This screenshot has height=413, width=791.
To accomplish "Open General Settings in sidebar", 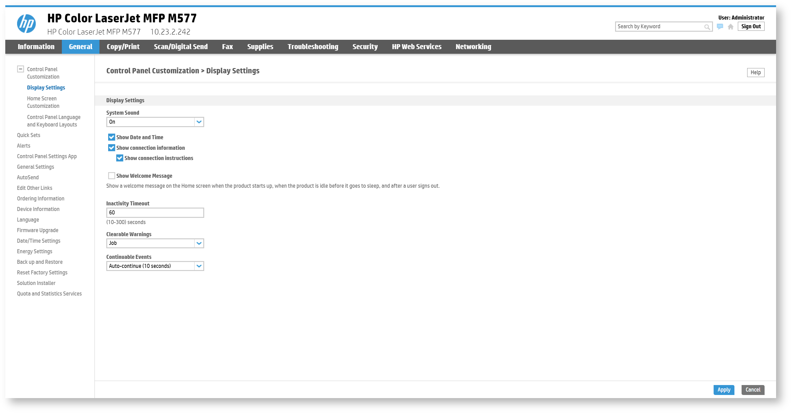I will tap(35, 167).
